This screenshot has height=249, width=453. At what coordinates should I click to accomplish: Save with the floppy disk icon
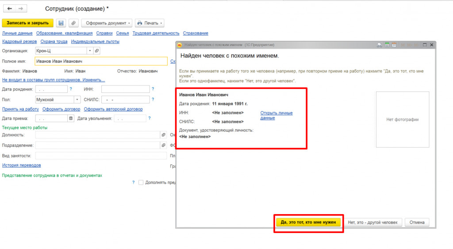coord(61,23)
